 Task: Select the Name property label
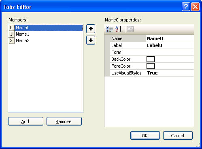click(x=128, y=38)
